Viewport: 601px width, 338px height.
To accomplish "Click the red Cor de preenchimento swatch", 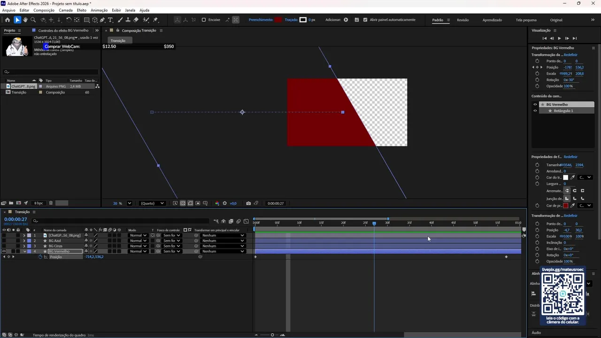I will [x=565, y=206].
